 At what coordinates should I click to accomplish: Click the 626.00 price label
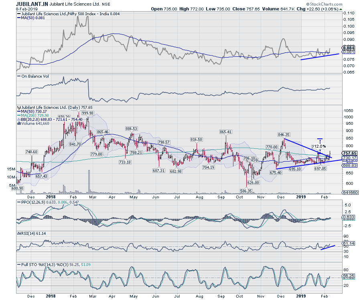254,182
